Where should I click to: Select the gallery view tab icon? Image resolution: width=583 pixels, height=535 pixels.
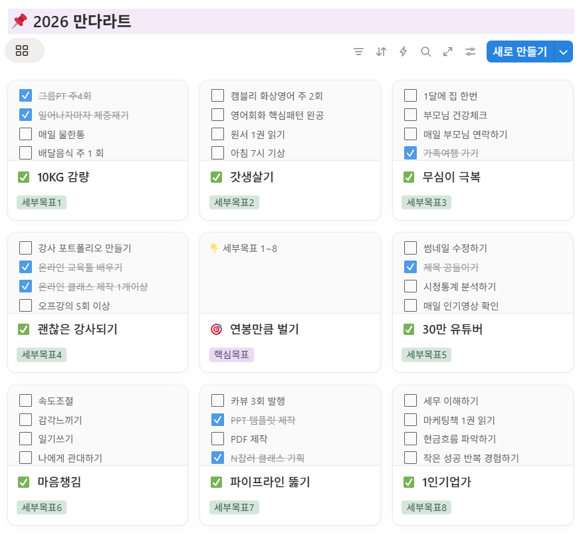pyautogui.click(x=24, y=51)
